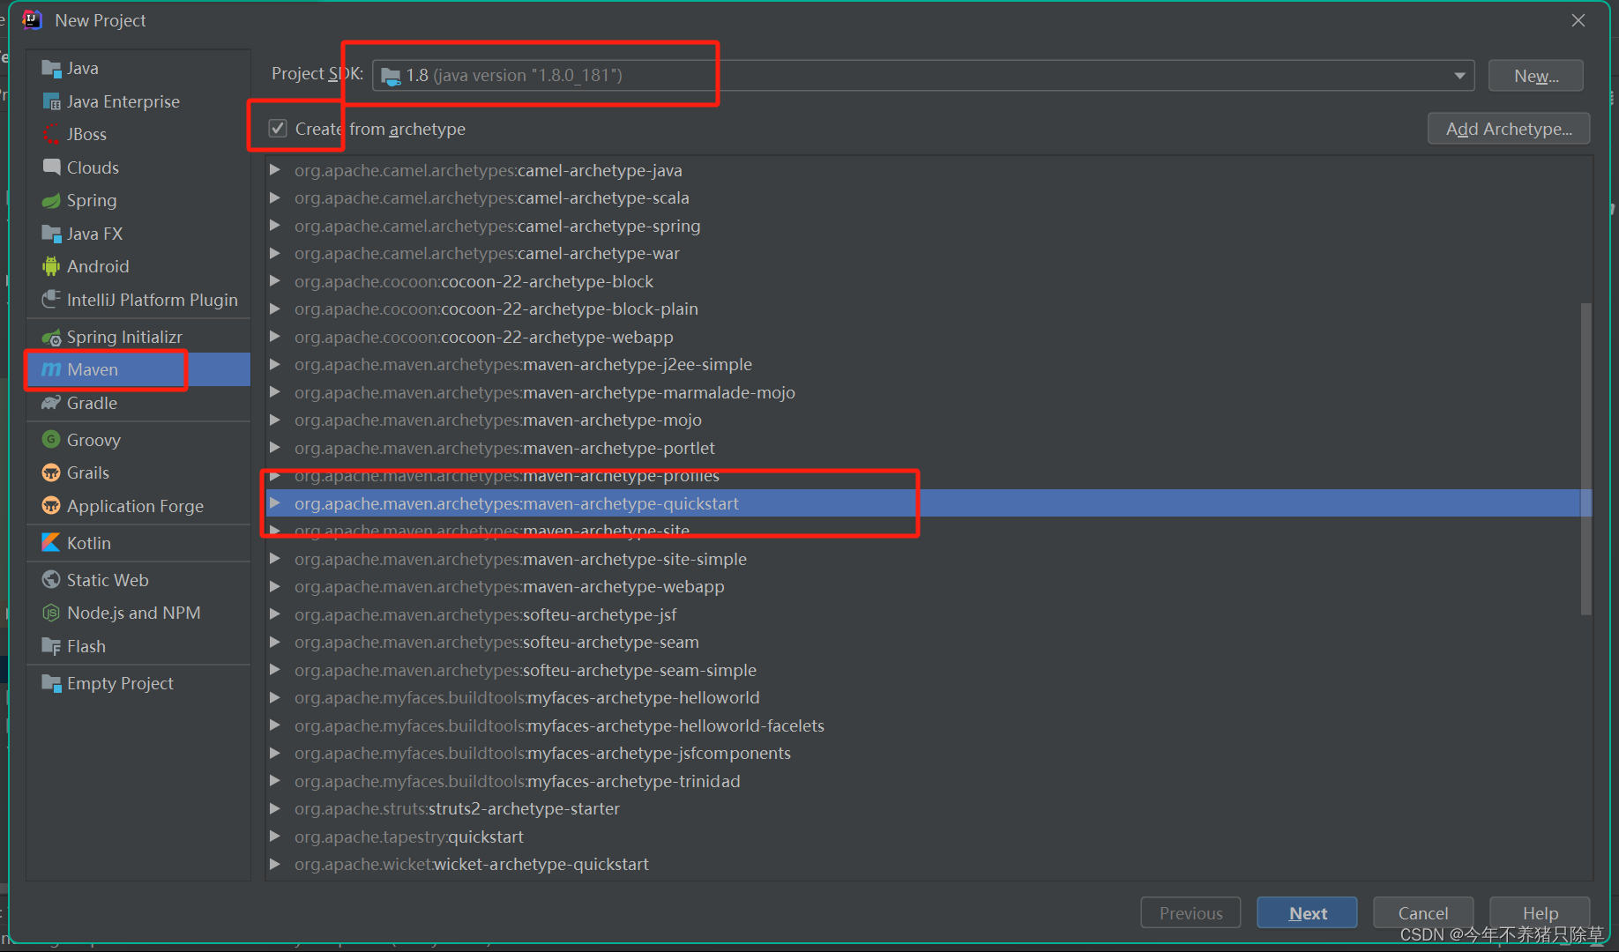Select the Gradle elephant icon
The width and height of the screenshot is (1619, 952).
51,403
